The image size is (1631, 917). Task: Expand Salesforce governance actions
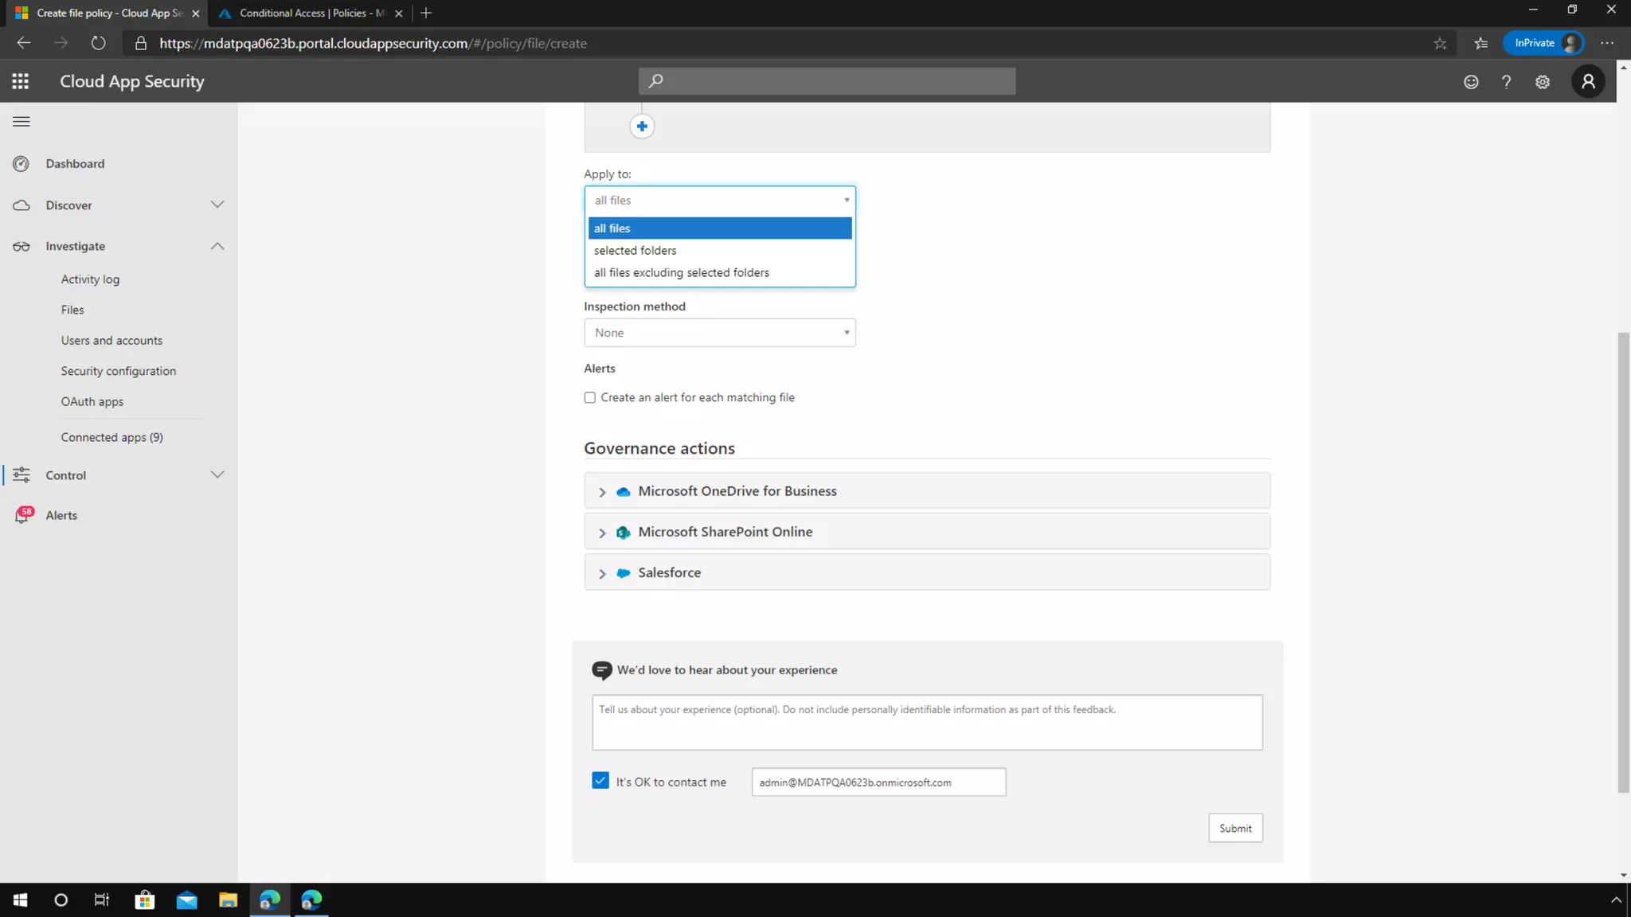point(602,573)
